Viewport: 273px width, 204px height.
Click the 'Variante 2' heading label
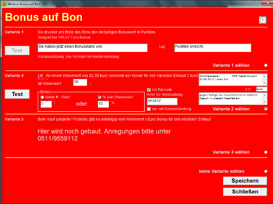14,76
